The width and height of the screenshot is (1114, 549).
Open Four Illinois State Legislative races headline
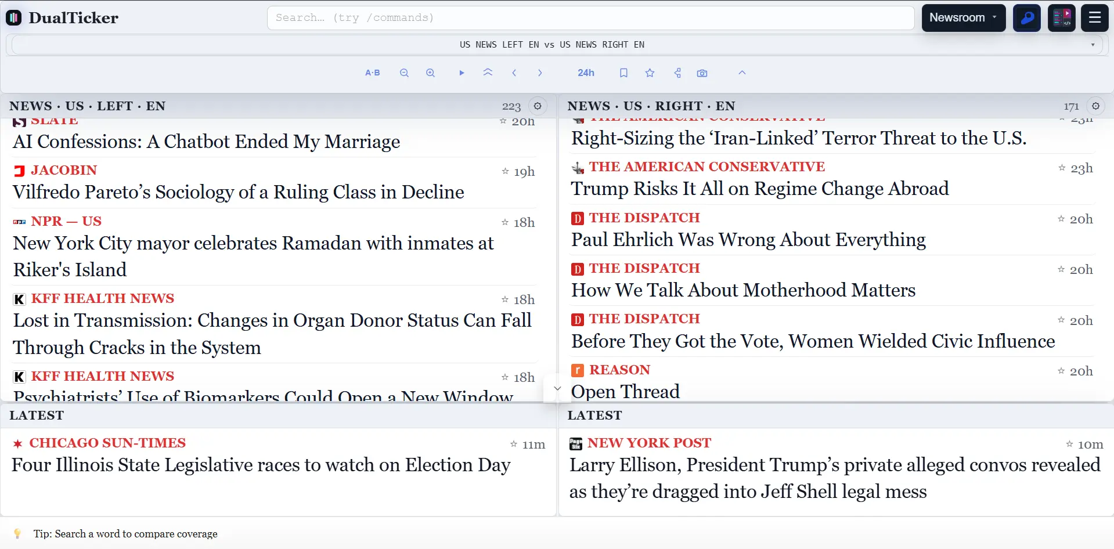click(261, 465)
